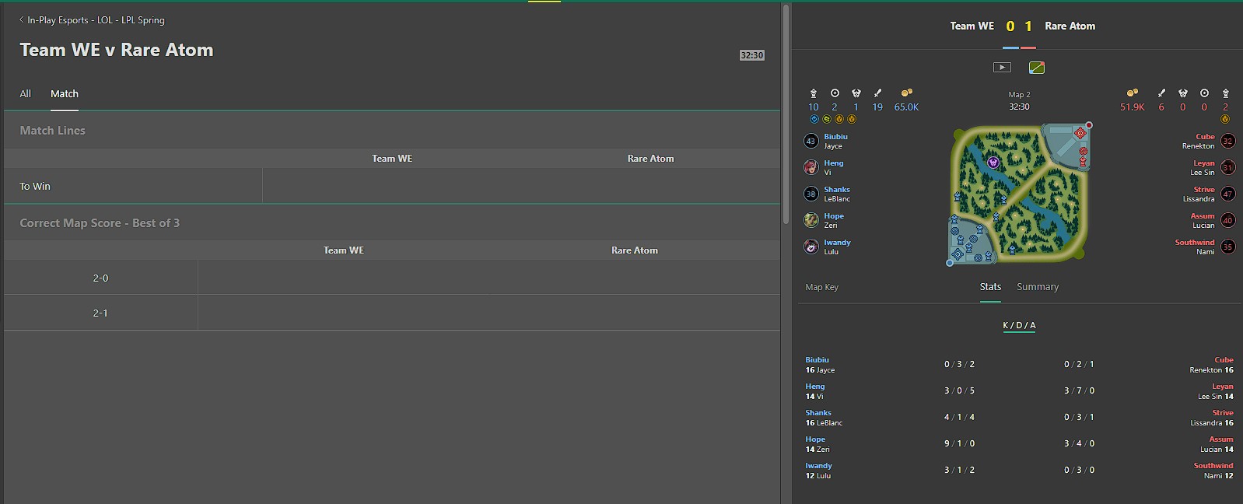The height and width of the screenshot is (504, 1243).
Task: Click Leyan's 3 / 7 / 0 KDA
Action: click(1079, 390)
